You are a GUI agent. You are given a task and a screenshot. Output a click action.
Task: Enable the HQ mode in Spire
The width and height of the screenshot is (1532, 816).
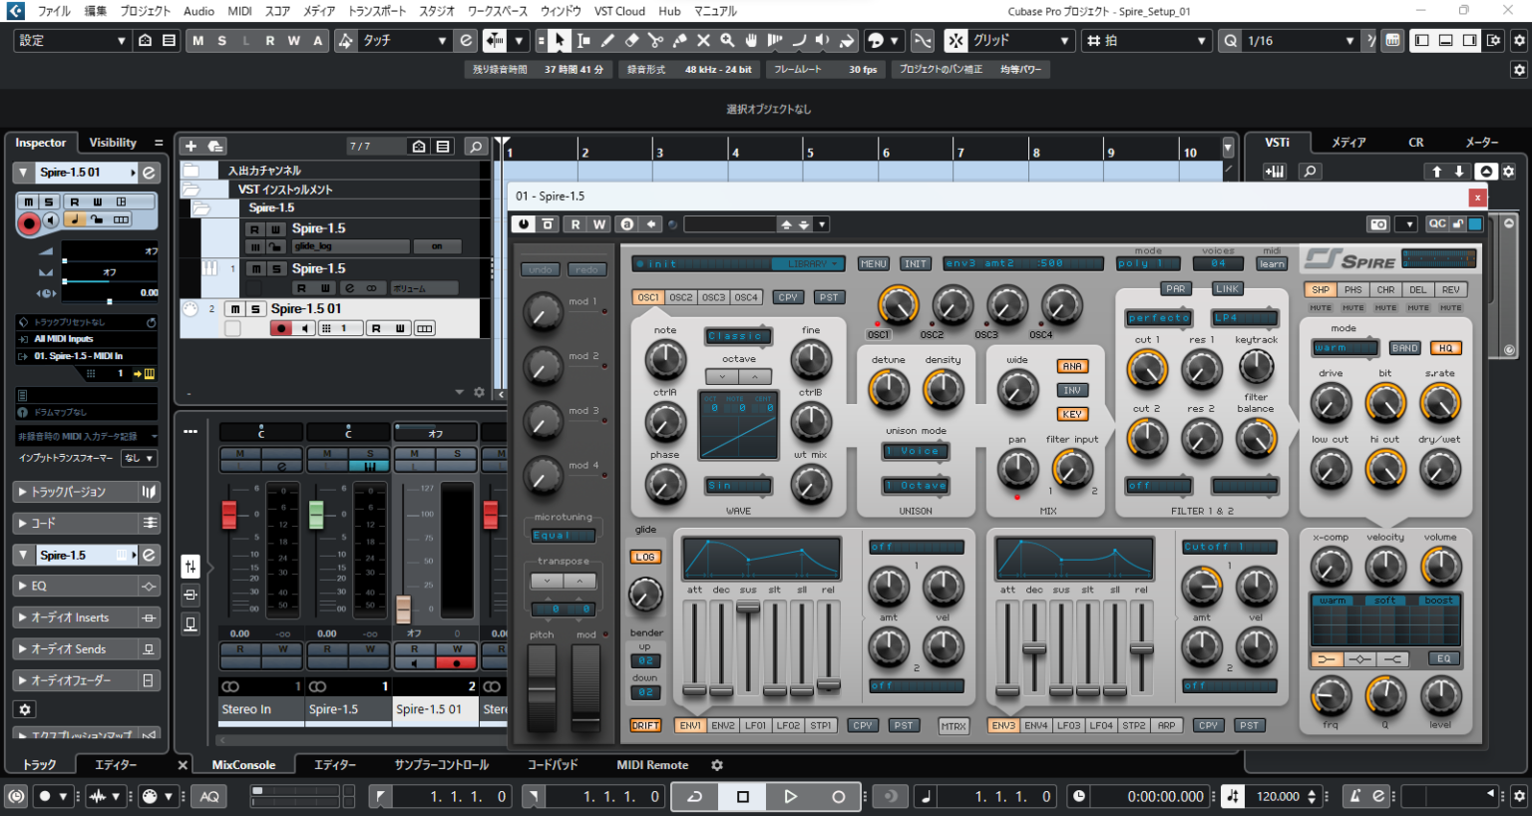pos(1445,348)
